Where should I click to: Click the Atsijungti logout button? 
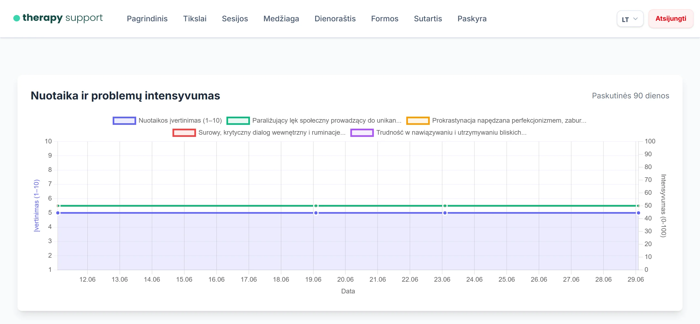[x=671, y=19]
